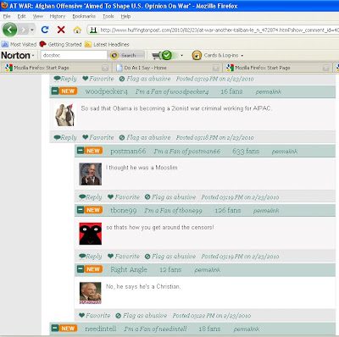Viewport: 339px width, 337px height.
Task: Click woodpecker4's woodpecker avatar
Action: click(64, 114)
